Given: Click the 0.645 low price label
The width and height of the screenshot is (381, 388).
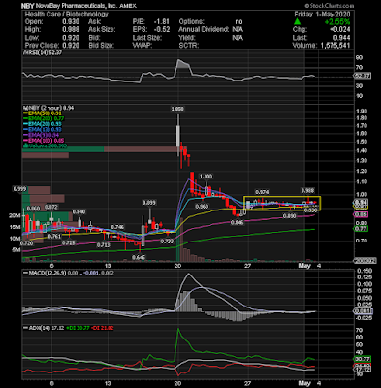Looking at the screenshot, I should [139, 257].
